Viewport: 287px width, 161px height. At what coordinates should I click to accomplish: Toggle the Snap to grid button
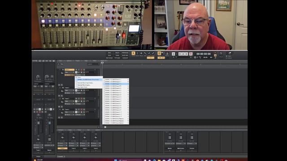(x=159, y=53)
